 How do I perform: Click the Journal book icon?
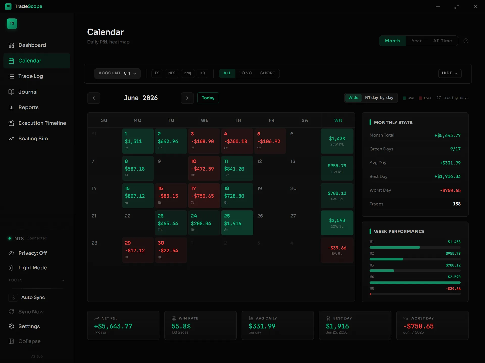[11, 92]
